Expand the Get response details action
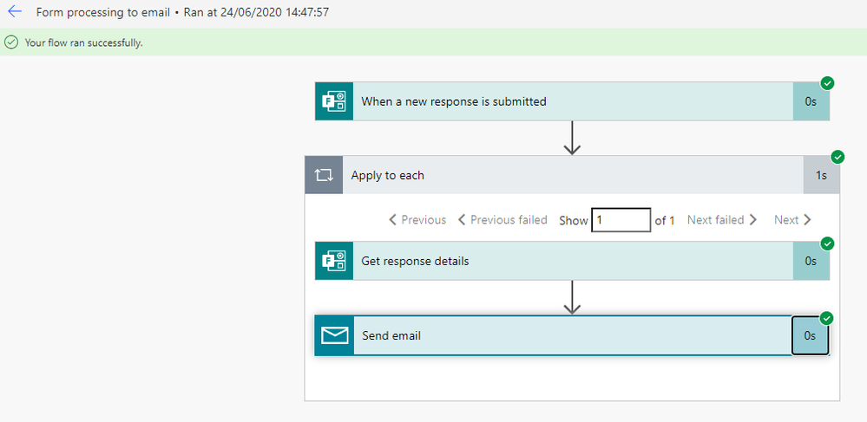The width and height of the screenshot is (867, 422). tap(573, 261)
